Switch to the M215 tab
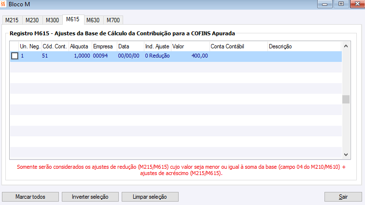Viewport: 365px width, 205px height. (12, 20)
